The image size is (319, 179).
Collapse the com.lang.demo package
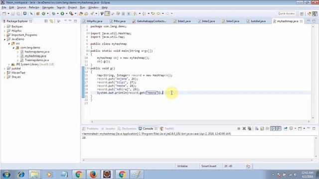tap(13, 48)
